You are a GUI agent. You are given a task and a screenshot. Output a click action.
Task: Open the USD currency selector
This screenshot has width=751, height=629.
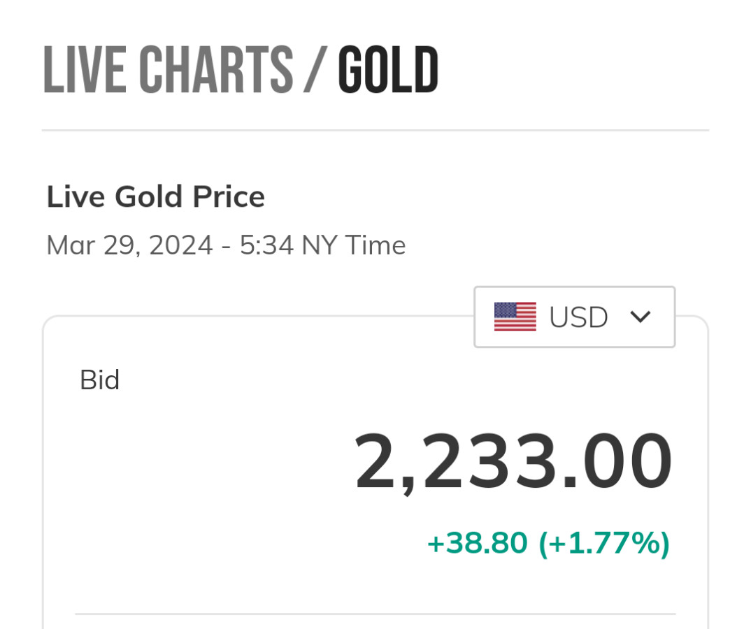pos(574,317)
